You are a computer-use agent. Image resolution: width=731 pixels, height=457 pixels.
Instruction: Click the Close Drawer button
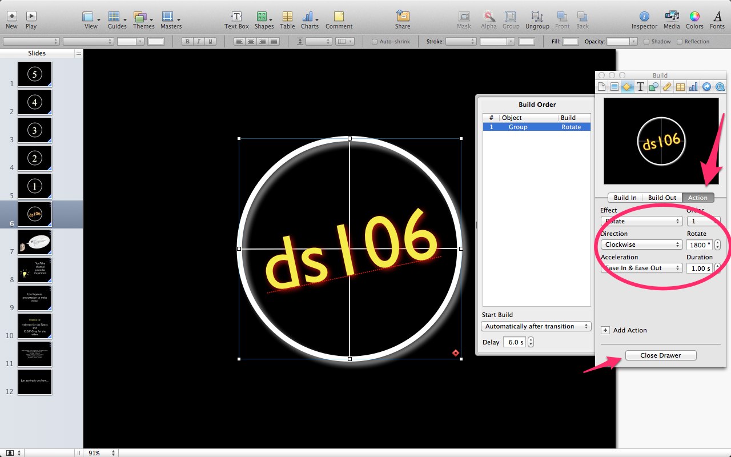[661, 355]
